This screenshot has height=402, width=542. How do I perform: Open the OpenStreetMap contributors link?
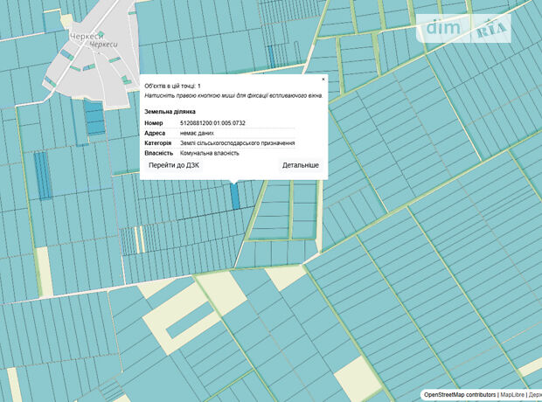459,395
